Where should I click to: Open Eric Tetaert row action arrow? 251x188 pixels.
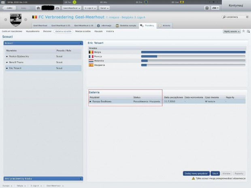click(7, 68)
